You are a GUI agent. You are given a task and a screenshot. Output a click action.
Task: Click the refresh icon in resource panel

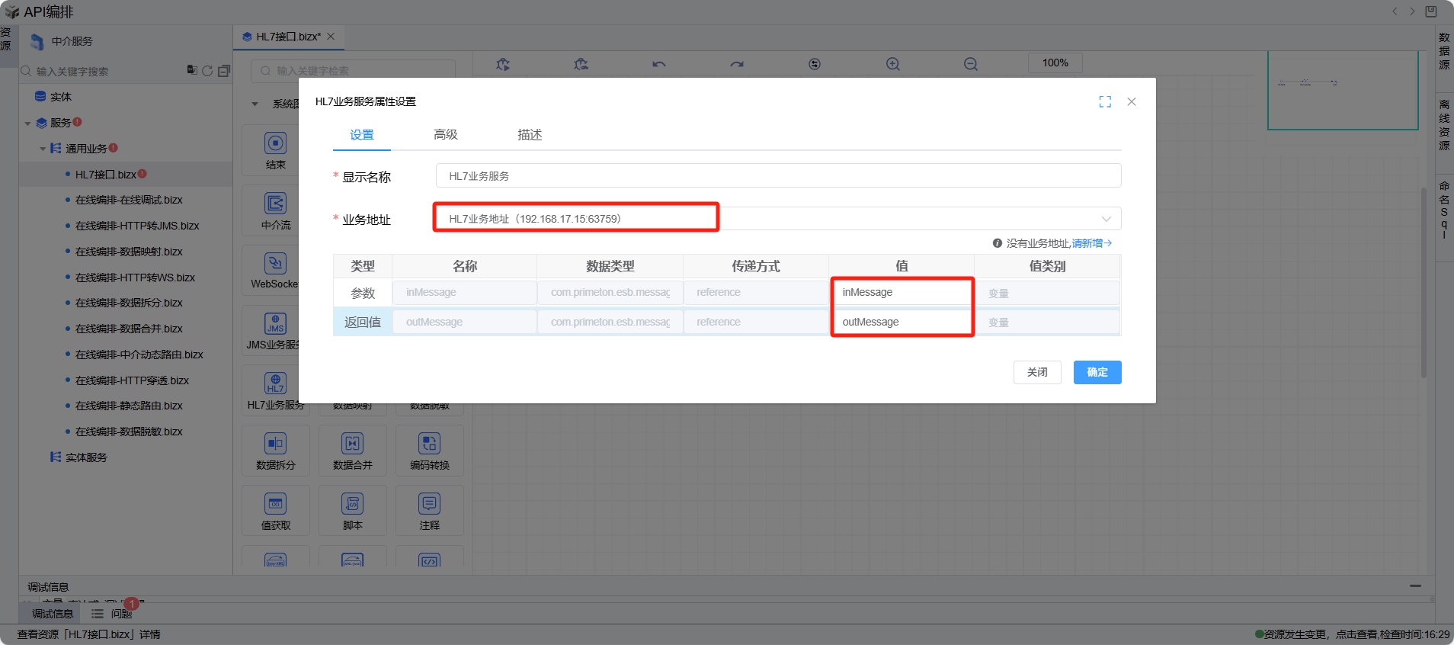click(207, 71)
